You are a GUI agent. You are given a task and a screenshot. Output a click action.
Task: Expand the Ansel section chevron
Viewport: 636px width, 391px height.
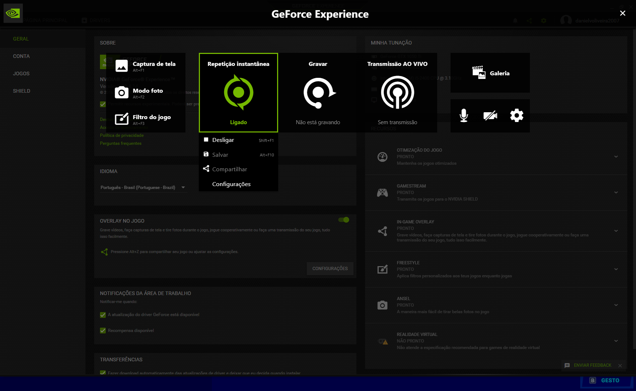(x=616, y=305)
